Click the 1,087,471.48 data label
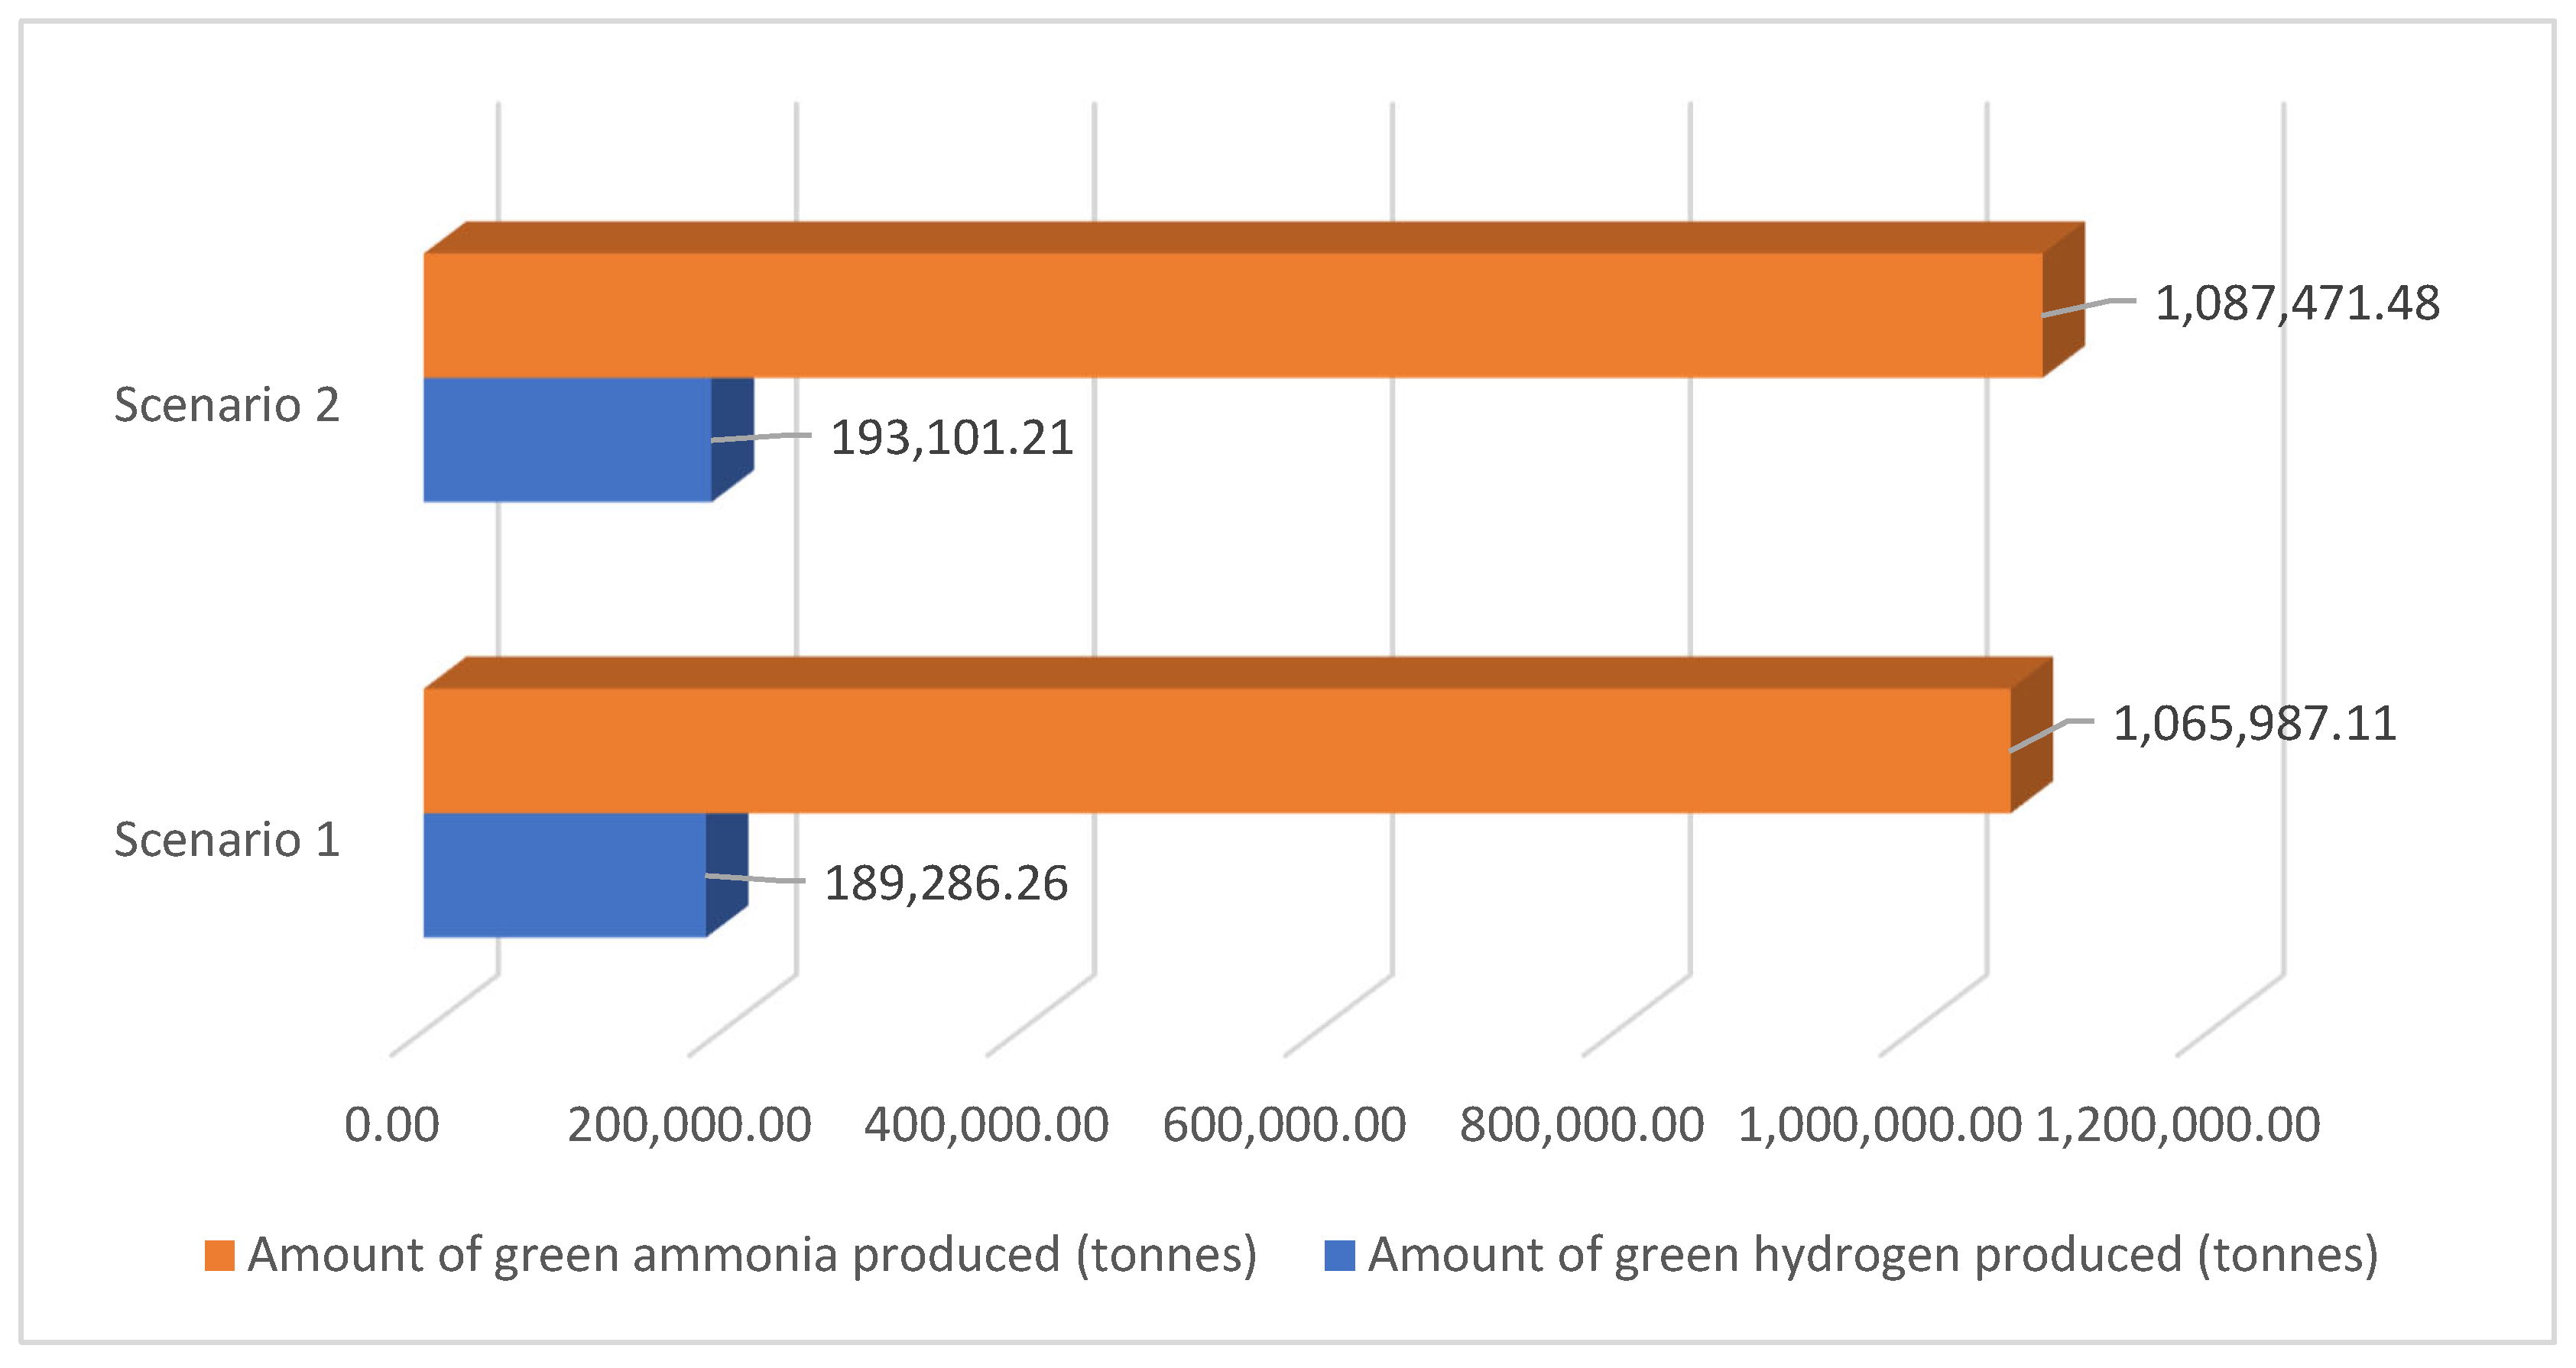The height and width of the screenshot is (1368, 2576). pyautogui.click(x=2296, y=303)
